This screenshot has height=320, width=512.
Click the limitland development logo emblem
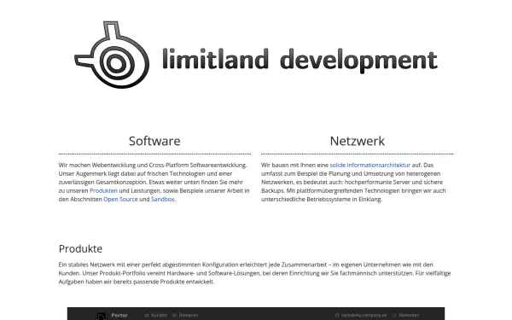click(x=112, y=55)
